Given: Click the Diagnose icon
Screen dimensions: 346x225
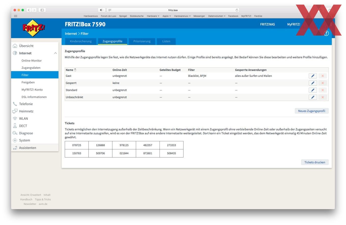Looking at the screenshot, I should pyautogui.click(x=15, y=133).
